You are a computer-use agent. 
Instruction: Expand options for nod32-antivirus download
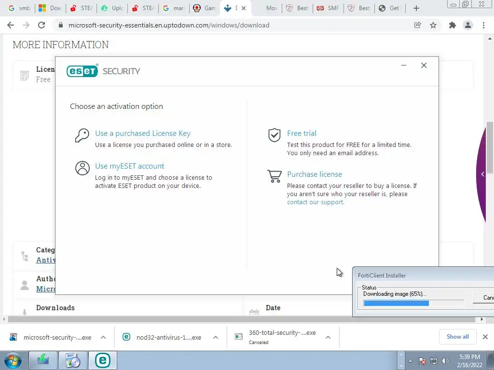click(216, 337)
